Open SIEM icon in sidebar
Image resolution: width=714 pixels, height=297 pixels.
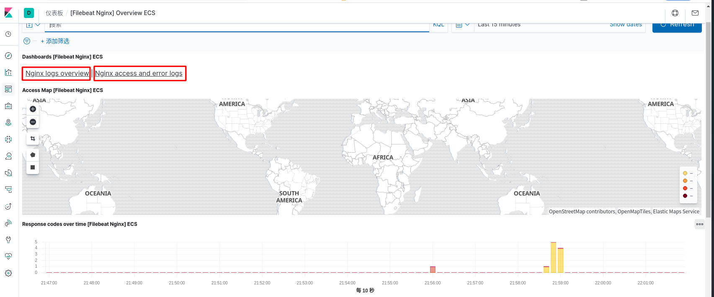pos(8,223)
